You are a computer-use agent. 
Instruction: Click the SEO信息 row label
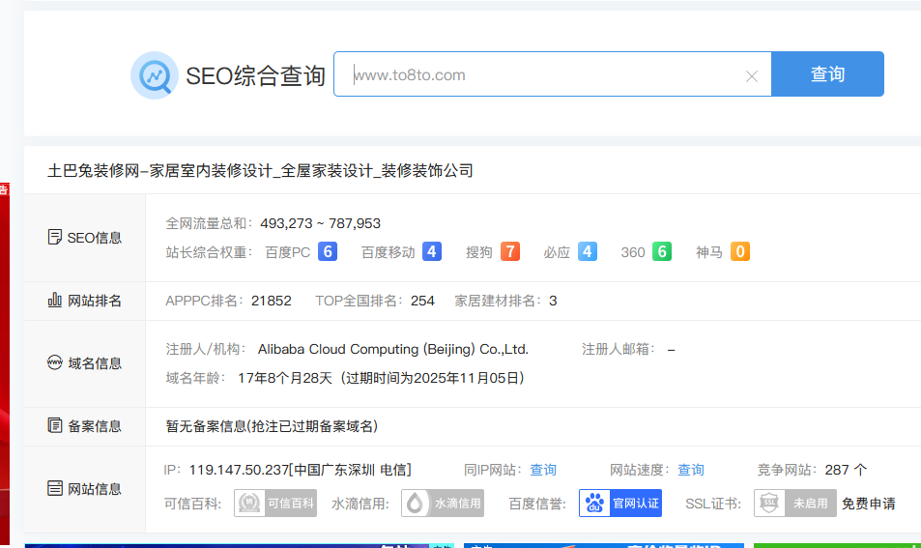tap(95, 238)
